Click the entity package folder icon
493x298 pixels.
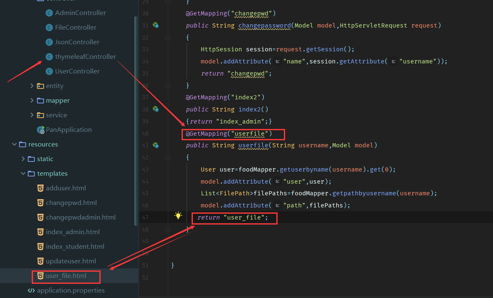point(40,86)
